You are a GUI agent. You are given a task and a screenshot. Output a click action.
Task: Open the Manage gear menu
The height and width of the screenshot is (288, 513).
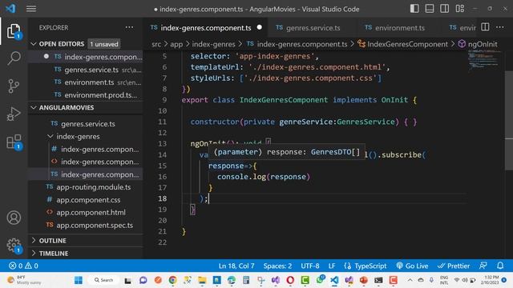tap(14, 246)
